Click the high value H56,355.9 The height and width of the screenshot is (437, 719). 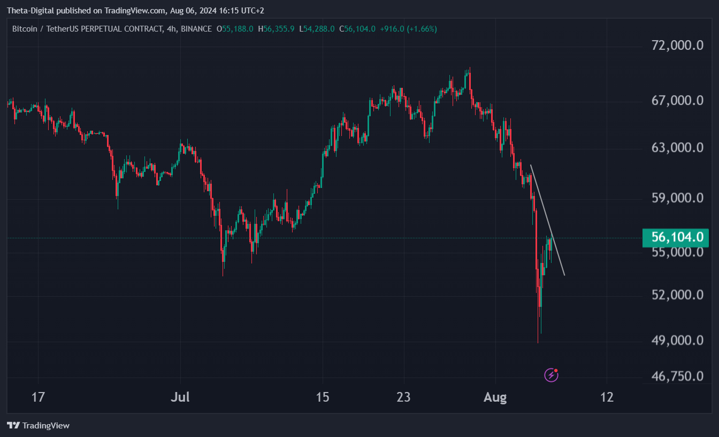pos(276,29)
